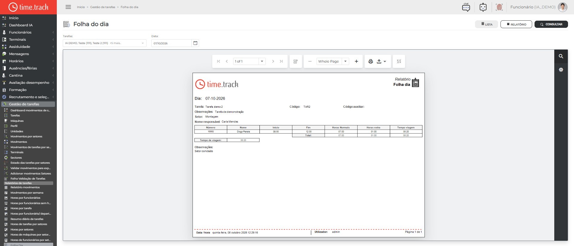Click the time.track logo
Viewport: 574px width, 246px height.
[28, 7]
